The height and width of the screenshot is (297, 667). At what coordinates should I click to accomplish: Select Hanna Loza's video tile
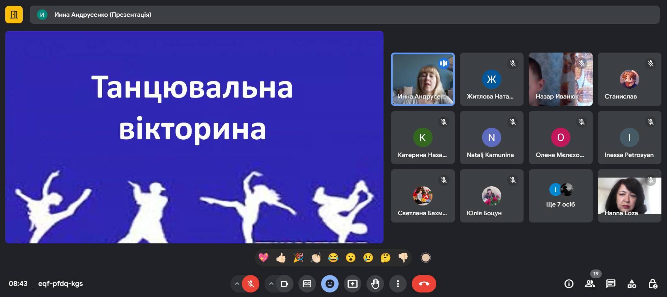[629, 196]
